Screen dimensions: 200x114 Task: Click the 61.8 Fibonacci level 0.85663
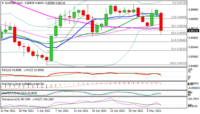click(179, 40)
